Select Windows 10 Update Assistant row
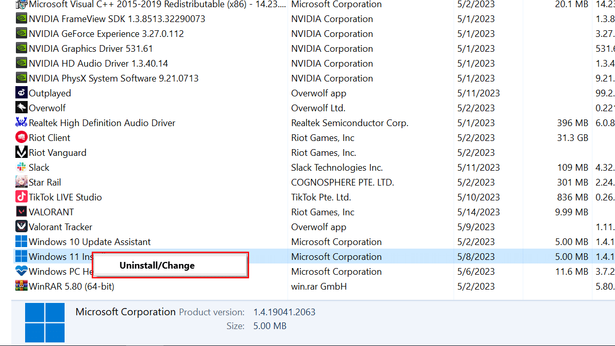This screenshot has width=615, height=346. 90,242
